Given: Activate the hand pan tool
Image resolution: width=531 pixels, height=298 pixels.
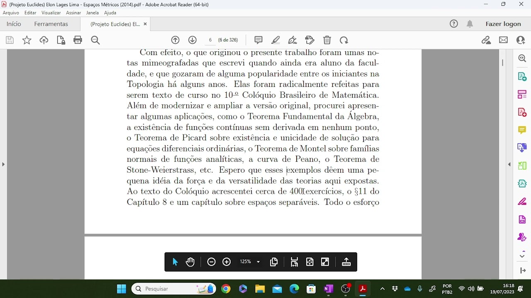Looking at the screenshot, I should [x=190, y=262].
